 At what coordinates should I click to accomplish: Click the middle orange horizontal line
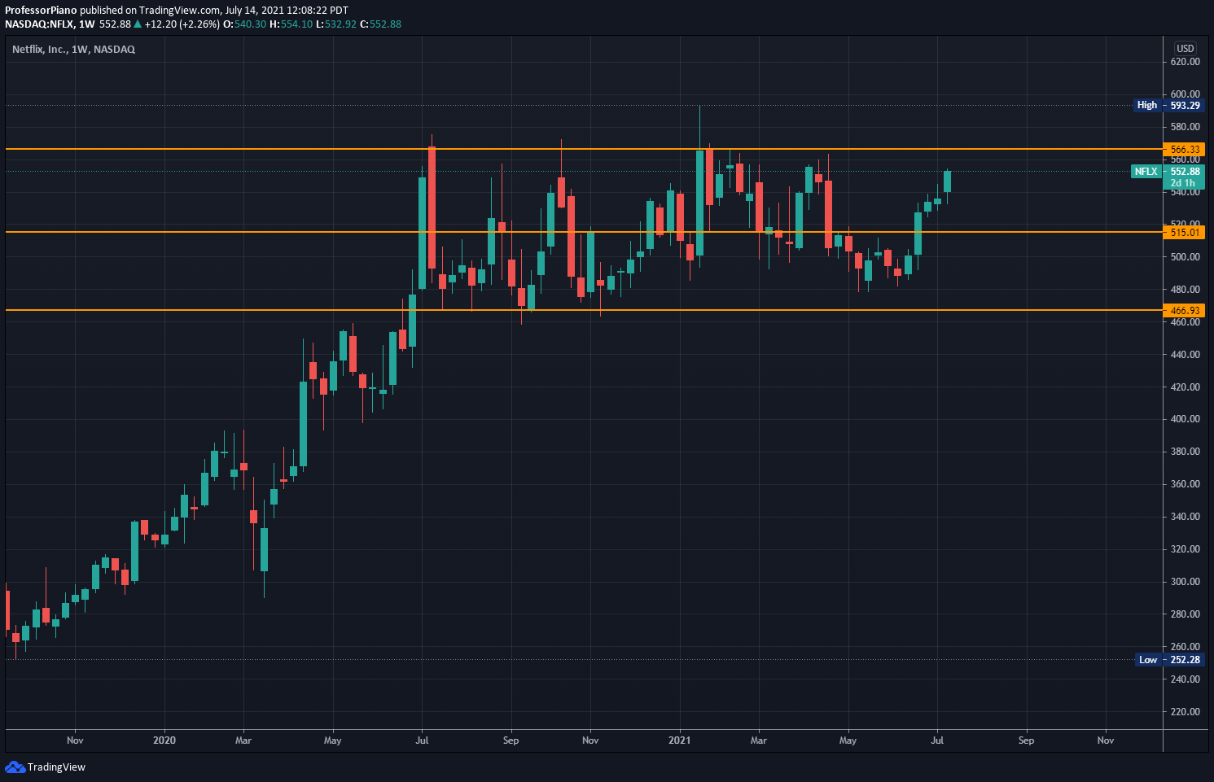(584, 232)
